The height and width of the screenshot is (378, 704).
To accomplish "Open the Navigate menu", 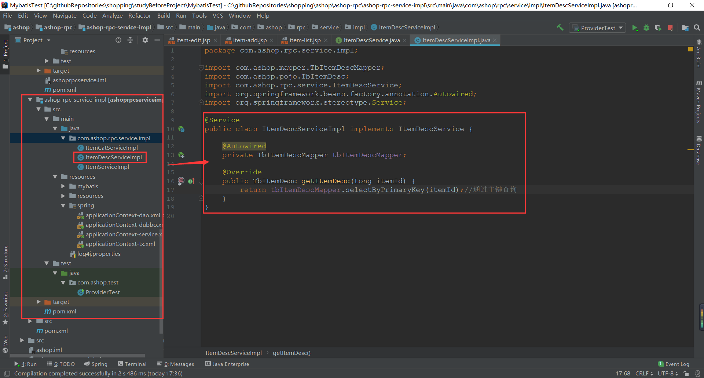I will (65, 16).
